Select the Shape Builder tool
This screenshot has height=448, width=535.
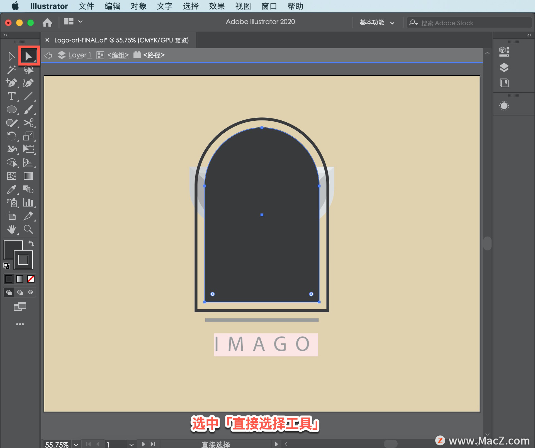[x=11, y=163]
